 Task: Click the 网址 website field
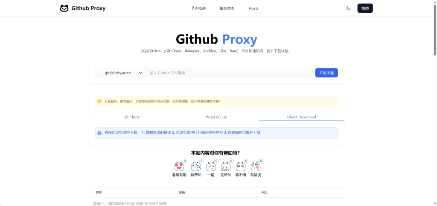pyautogui.click(x=299, y=193)
